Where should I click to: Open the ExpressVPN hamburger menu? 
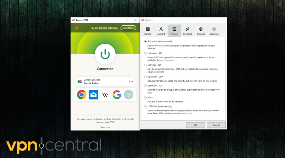pos(77,28)
